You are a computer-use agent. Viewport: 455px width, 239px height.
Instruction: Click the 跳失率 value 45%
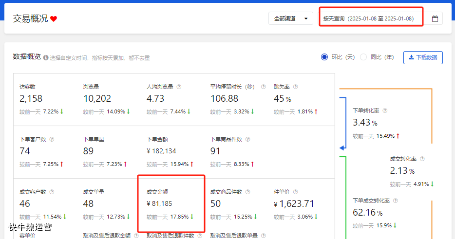point(283,99)
